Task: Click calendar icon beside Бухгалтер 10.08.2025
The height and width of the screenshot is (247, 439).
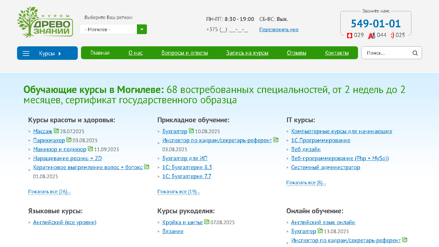Action: pyautogui.click(x=191, y=131)
